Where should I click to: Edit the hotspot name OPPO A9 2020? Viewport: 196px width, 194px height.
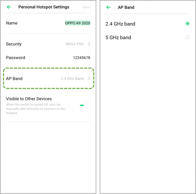78,23
